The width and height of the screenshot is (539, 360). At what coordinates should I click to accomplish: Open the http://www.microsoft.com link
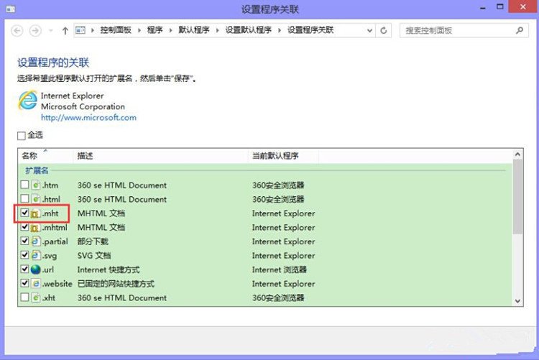point(88,118)
